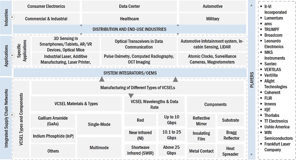The image size is (296, 160).
Task: Click the bullet icon beside Lumentum
Action: click(x=261, y=18)
